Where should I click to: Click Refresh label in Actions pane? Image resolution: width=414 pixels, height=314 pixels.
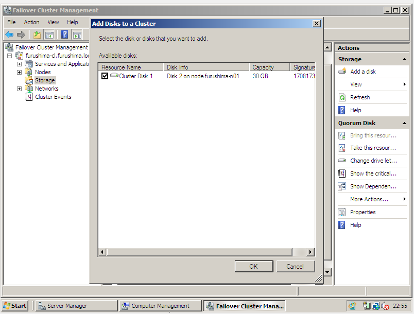[360, 97]
